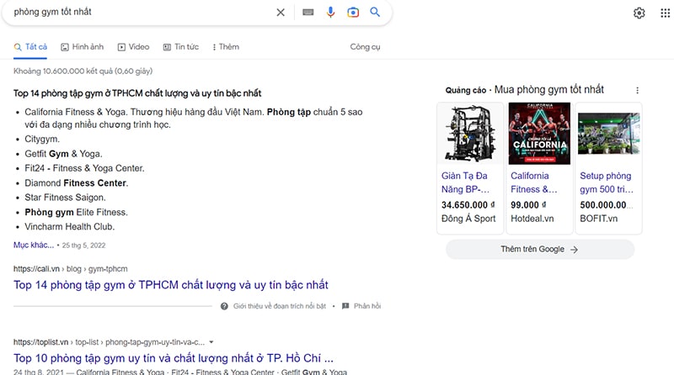This screenshot has width=674, height=375.
Task: Click the blue magnifier search button
Action: click(375, 13)
